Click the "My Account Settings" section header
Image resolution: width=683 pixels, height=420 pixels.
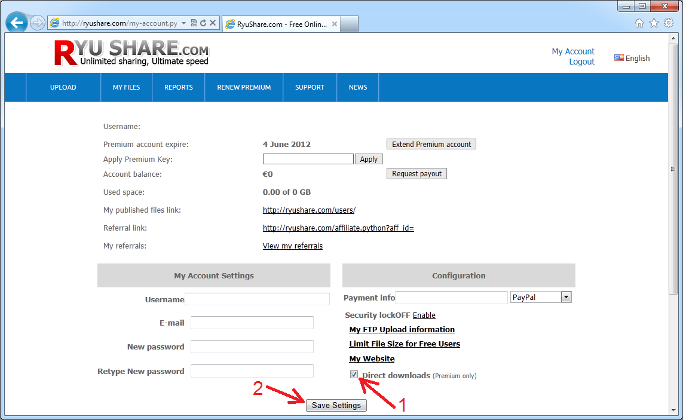pos(214,275)
